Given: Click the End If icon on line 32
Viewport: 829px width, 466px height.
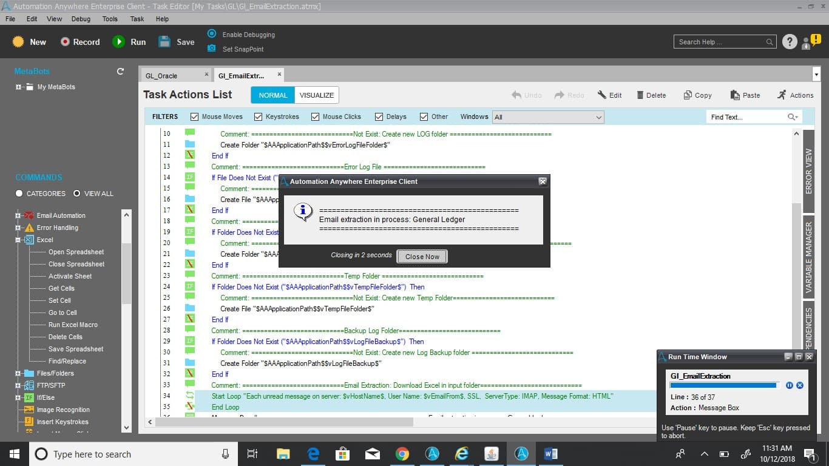Looking at the screenshot, I should (x=190, y=374).
